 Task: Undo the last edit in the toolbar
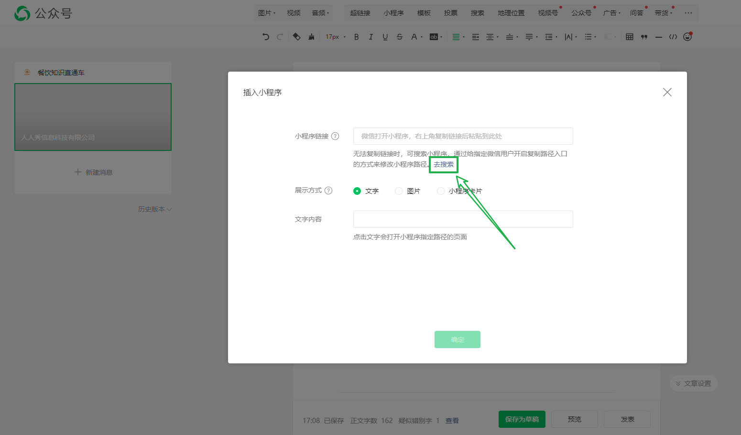(x=266, y=37)
